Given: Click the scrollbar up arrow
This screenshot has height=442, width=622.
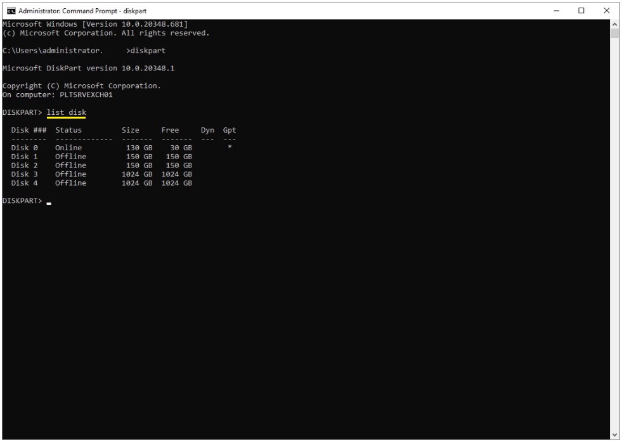Looking at the screenshot, I should click(614, 24).
